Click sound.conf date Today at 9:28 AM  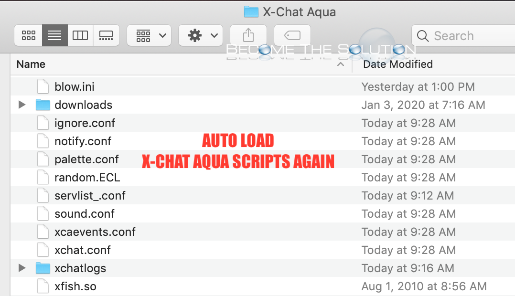click(408, 213)
